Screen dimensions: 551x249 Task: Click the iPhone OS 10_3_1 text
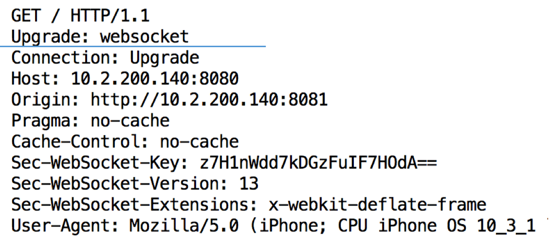(457, 227)
